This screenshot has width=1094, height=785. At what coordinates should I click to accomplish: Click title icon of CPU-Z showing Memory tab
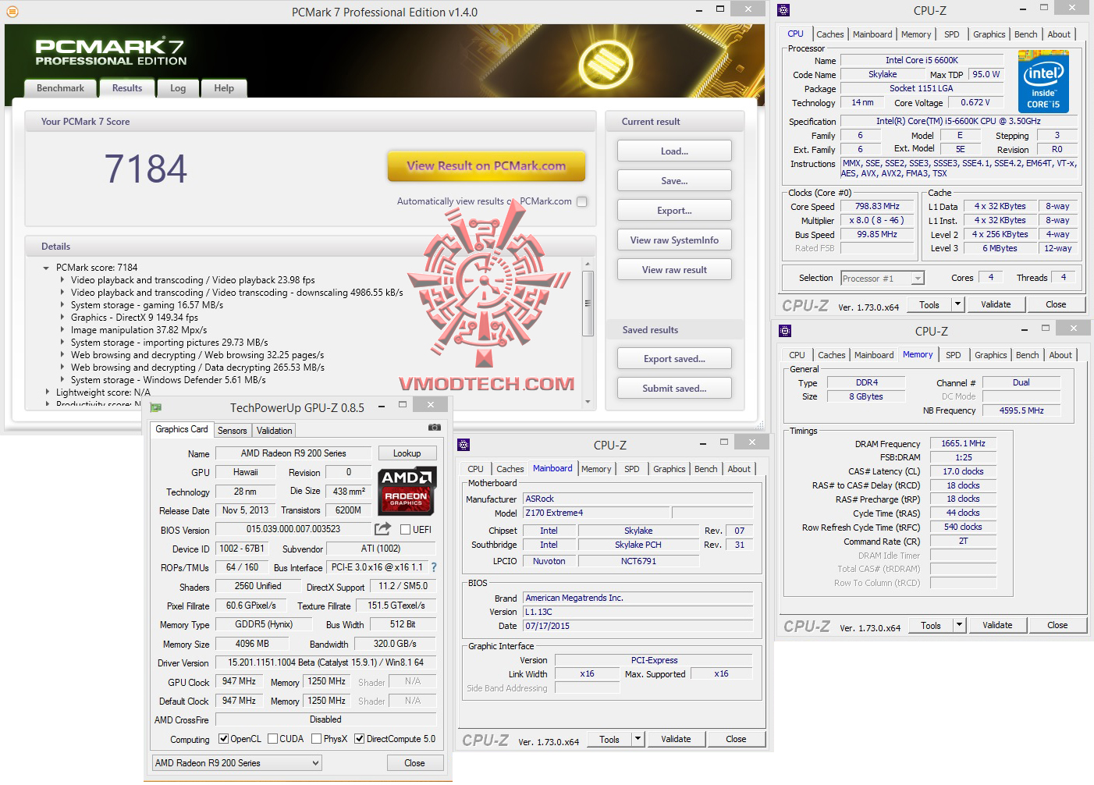pyautogui.click(x=785, y=331)
